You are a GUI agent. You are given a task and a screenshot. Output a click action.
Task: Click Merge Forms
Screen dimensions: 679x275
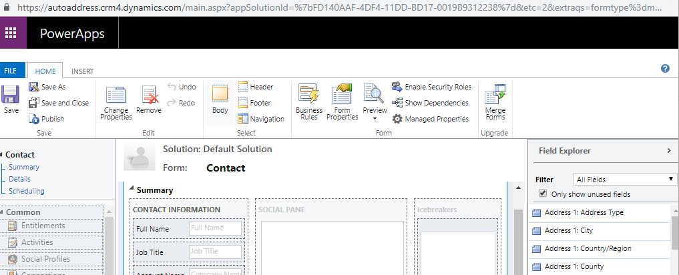(495, 102)
